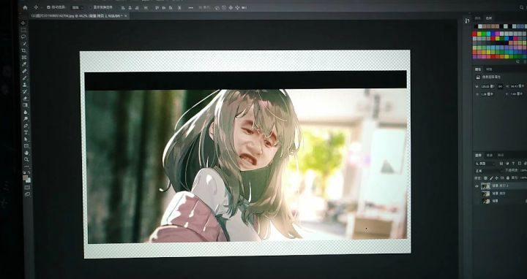This screenshot has height=279, width=527.
Task: Toggle visibility of the top layer
Action: pos(476,186)
